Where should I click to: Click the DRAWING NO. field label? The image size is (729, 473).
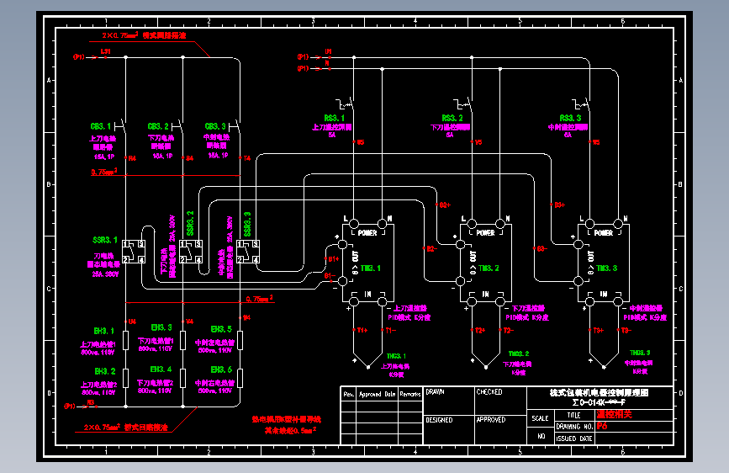pos(574,427)
